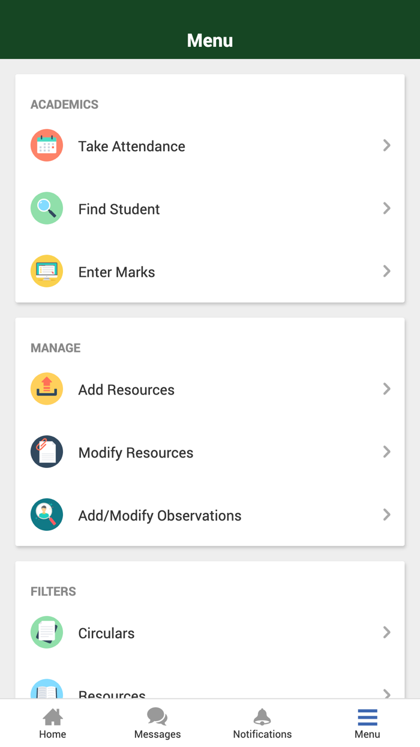Tap the Enter Marks monitor icon
The width and height of the screenshot is (420, 747).
(47, 271)
